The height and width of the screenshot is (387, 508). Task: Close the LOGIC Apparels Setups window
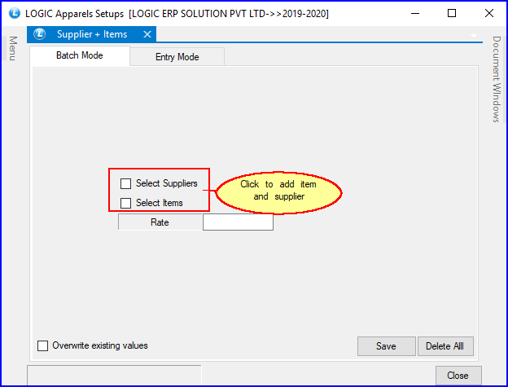[488, 13]
